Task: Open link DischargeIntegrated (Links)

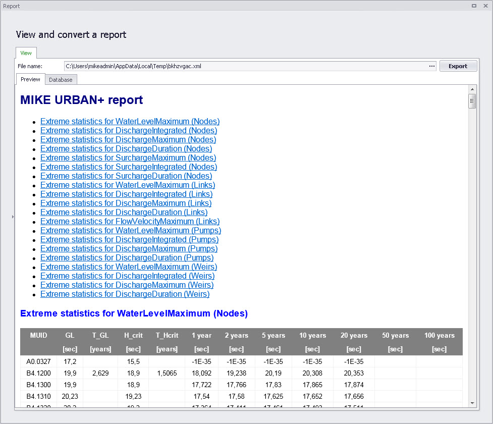Action: tap(126, 194)
